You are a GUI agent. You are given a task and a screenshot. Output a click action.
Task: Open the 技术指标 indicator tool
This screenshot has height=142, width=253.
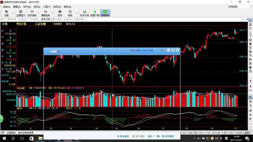(x=32, y=13)
